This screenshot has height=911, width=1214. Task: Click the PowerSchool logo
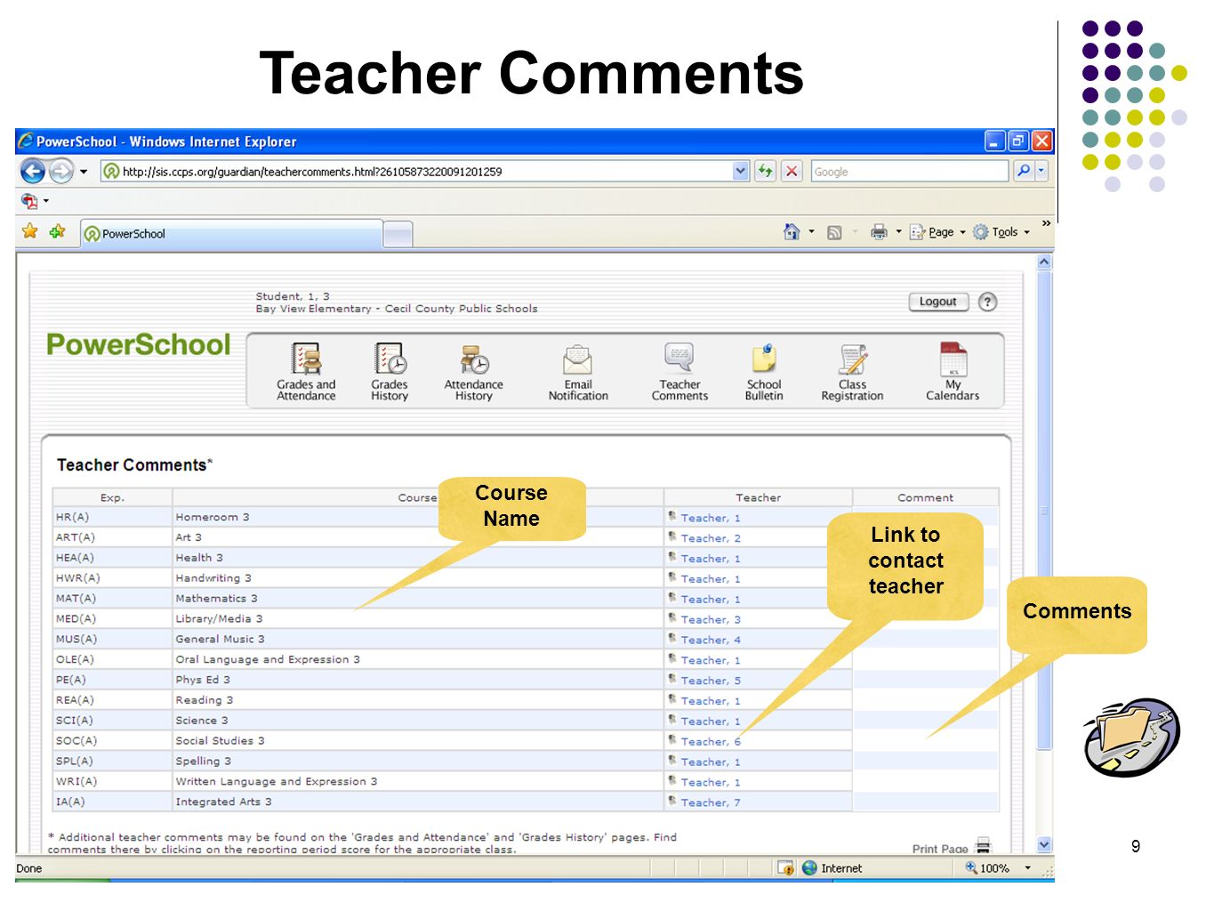(x=138, y=345)
